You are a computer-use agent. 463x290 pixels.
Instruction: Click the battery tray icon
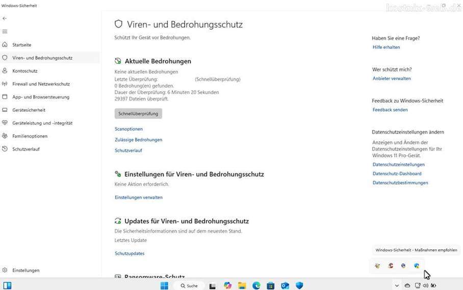coord(433,285)
